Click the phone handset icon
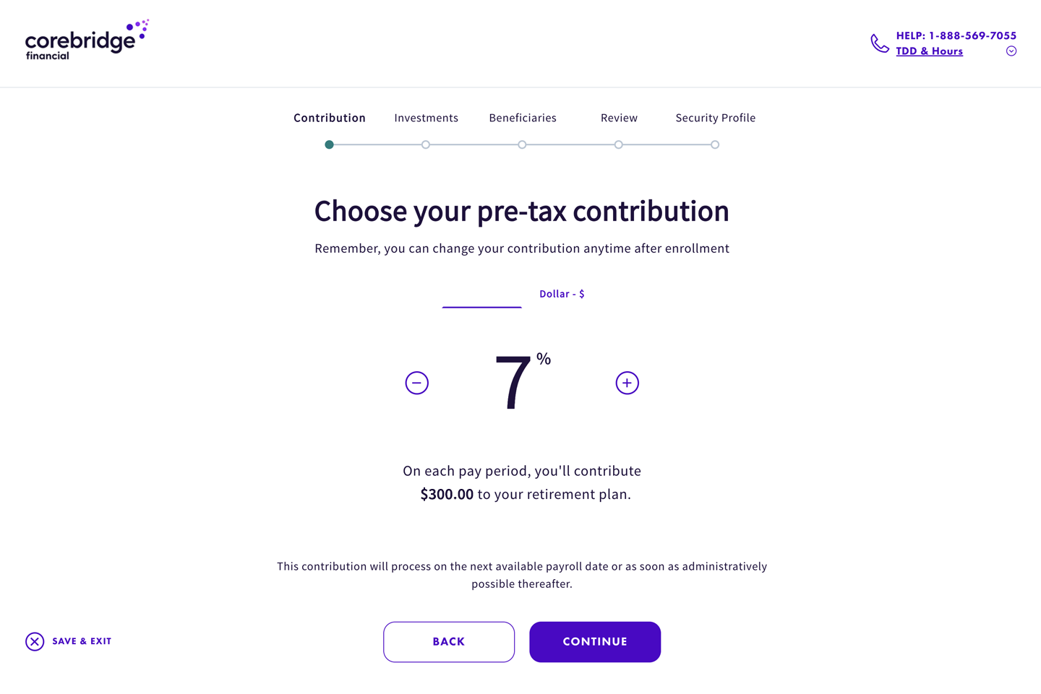The width and height of the screenshot is (1041, 694). pyautogui.click(x=879, y=43)
